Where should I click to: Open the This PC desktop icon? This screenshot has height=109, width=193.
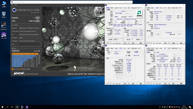click(x=4, y=4)
